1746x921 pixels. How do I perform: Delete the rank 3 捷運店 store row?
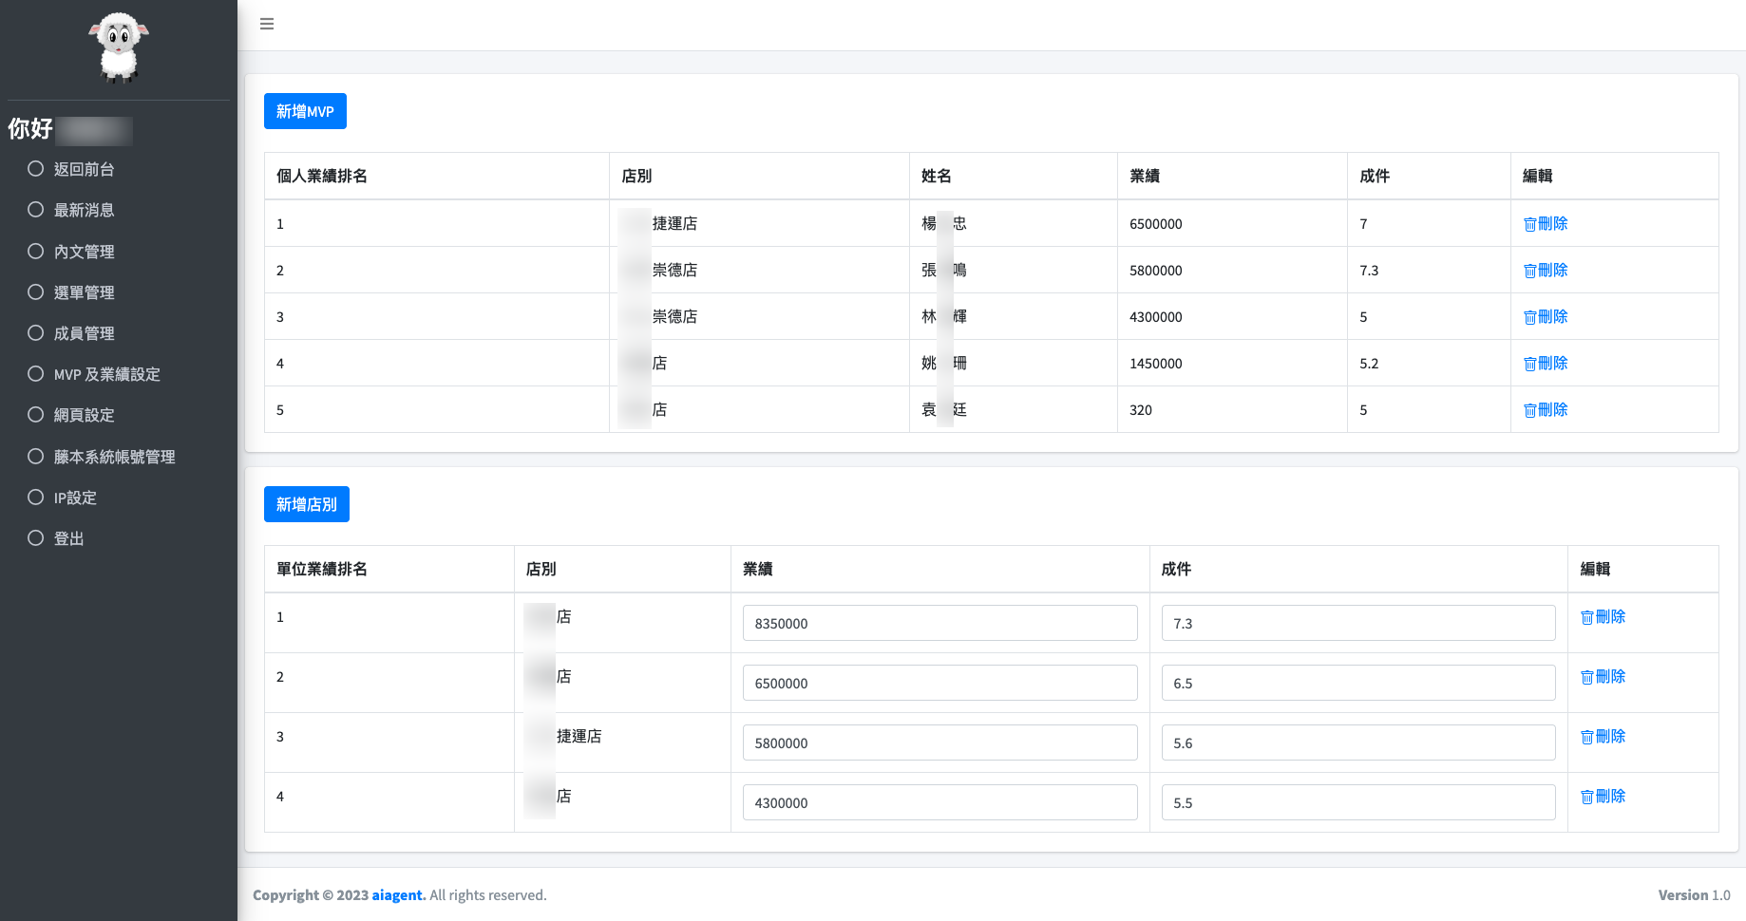pyautogui.click(x=1604, y=737)
